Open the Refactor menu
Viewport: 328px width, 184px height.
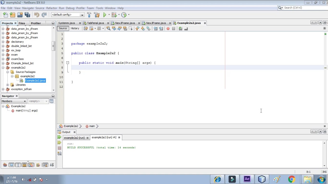tap(52, 8)
